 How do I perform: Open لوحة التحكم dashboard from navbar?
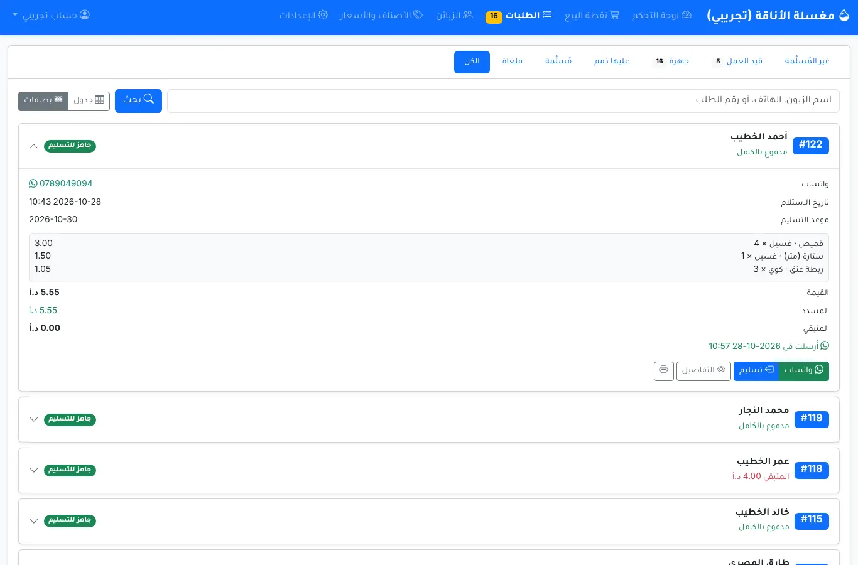coord(661,15)
